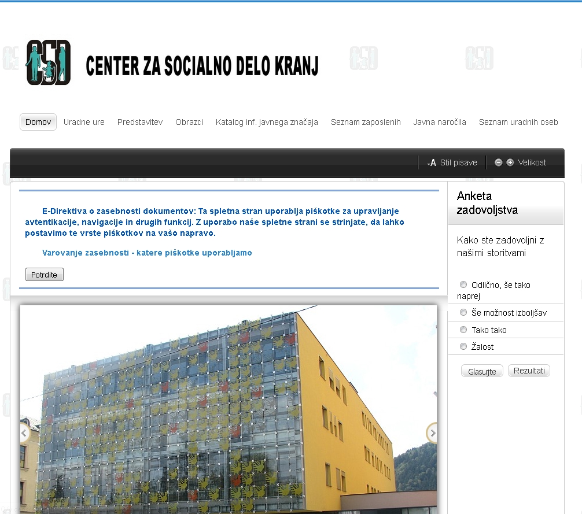
Task: Open the Predstavitev page
Action: pyautogui.click(x=140, y=122)
